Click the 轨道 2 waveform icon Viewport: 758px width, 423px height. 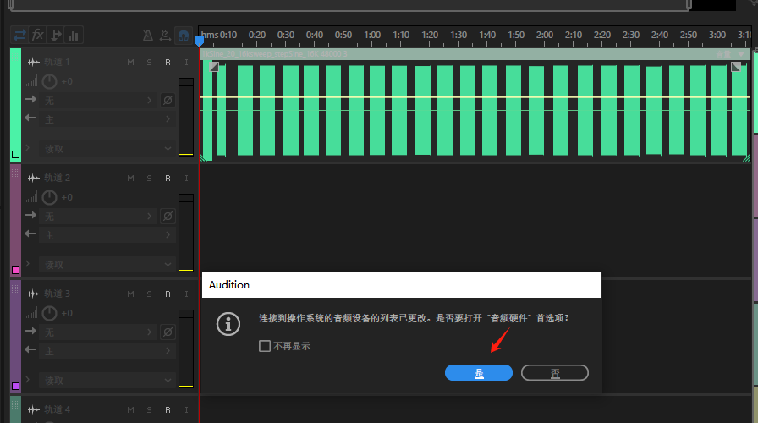coord(33,179)
